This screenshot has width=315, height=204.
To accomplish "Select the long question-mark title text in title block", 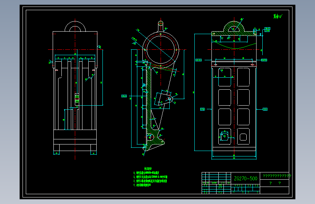I will click(x=277, y=176).
